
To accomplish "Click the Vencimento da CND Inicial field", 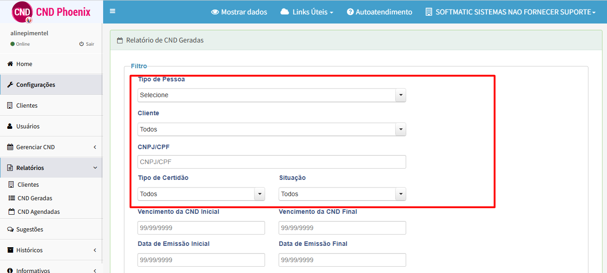I will (201, 228).
